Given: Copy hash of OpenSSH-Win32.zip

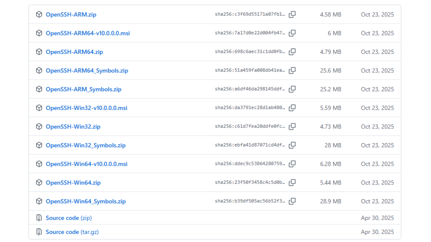Looking at the screenshot, I should click(x=292, y=127).
